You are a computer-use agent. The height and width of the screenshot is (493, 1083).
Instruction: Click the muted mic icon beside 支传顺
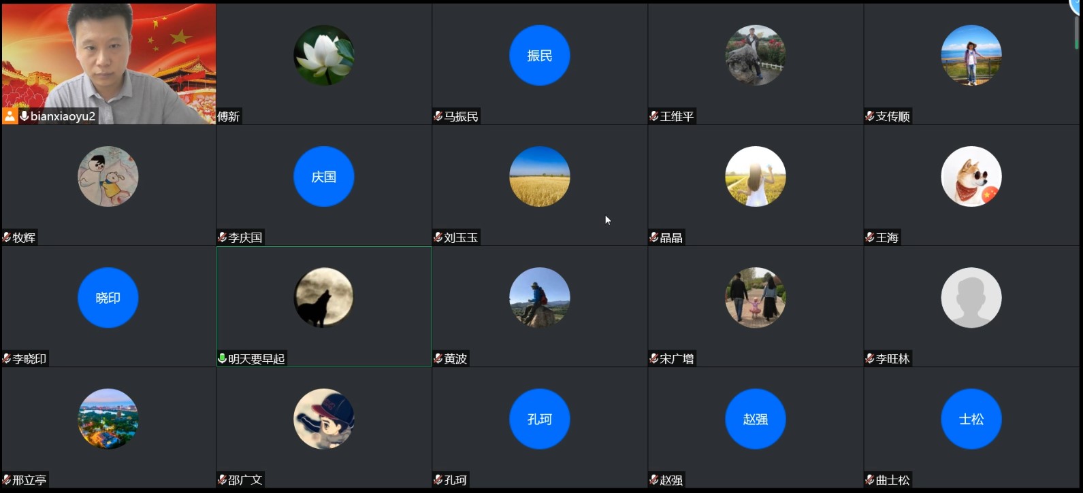click(x=869, y=116)
